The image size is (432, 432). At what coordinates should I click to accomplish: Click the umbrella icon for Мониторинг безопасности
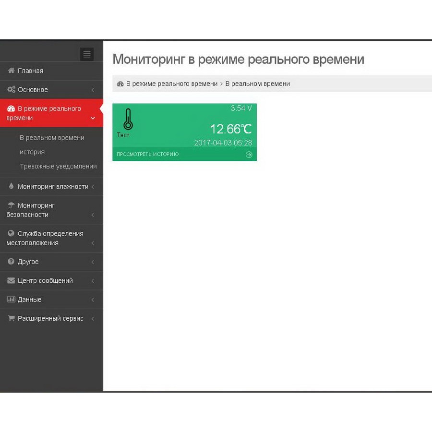tap(11, 205)
